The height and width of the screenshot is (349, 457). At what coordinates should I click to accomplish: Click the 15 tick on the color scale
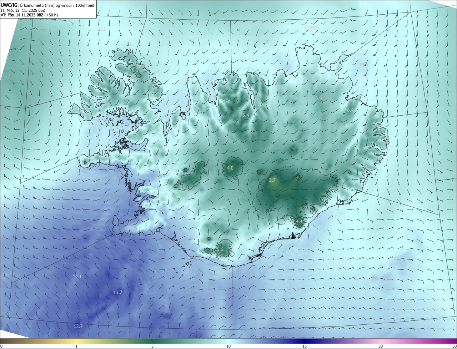(x=305, y=346)
